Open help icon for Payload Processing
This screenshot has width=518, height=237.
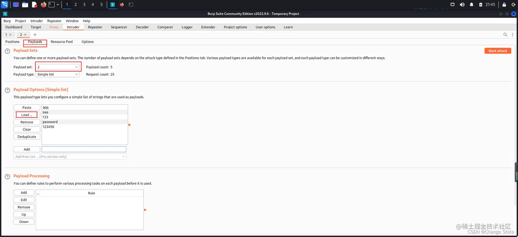(7, 176)
